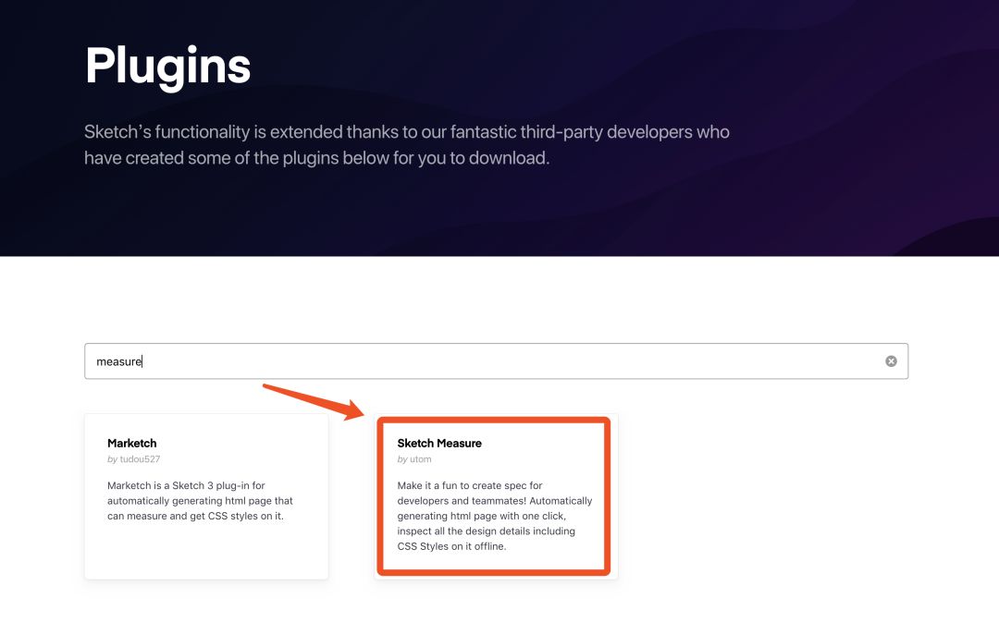The height and width of the screenshot is (635, 999).
Task: Open the Marketch plugin card
Action: click(206, 496)
